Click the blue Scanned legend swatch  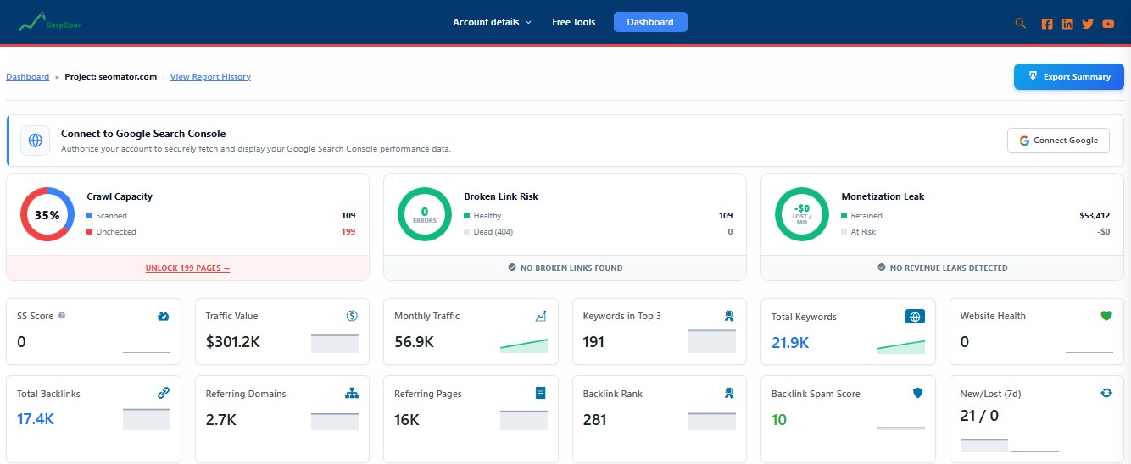(90, 216)
